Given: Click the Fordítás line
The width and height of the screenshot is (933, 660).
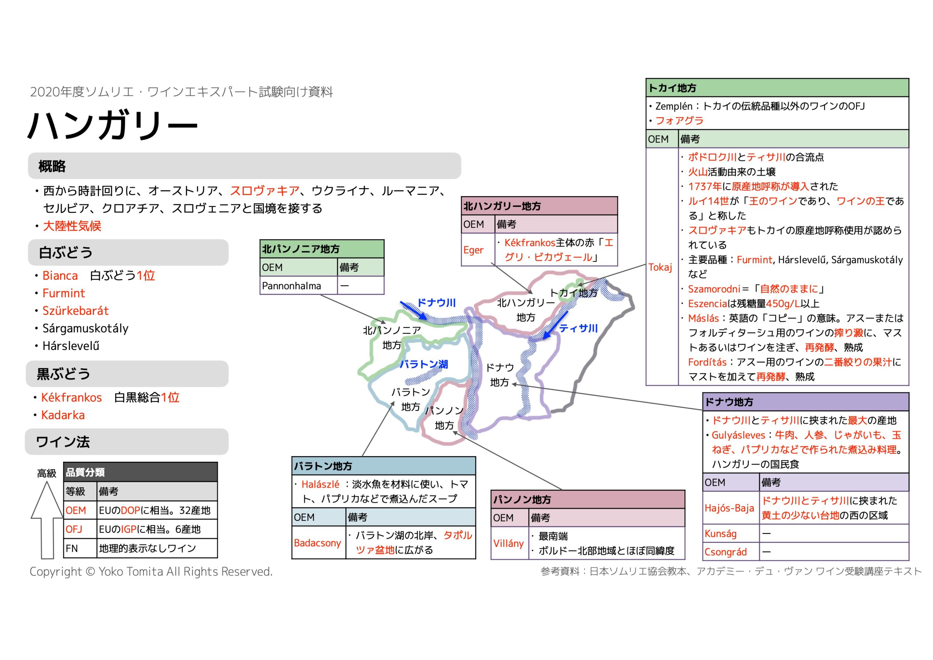Looking at the screenshot, I should (795, 369).
